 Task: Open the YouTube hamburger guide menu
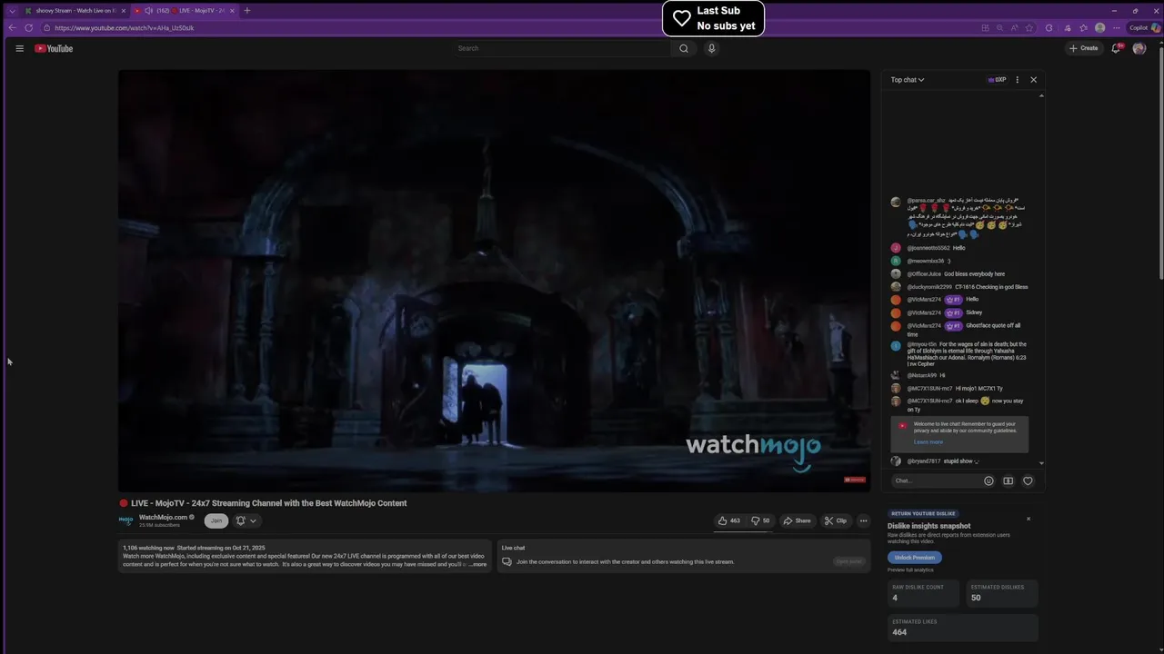19,48
